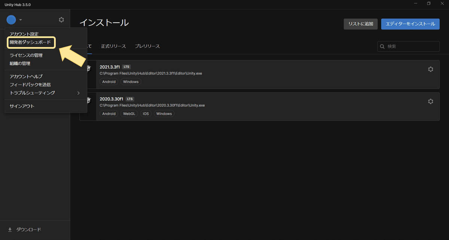Switch to 正式リリース tab

pyautogui.click(x=113, y=46)
